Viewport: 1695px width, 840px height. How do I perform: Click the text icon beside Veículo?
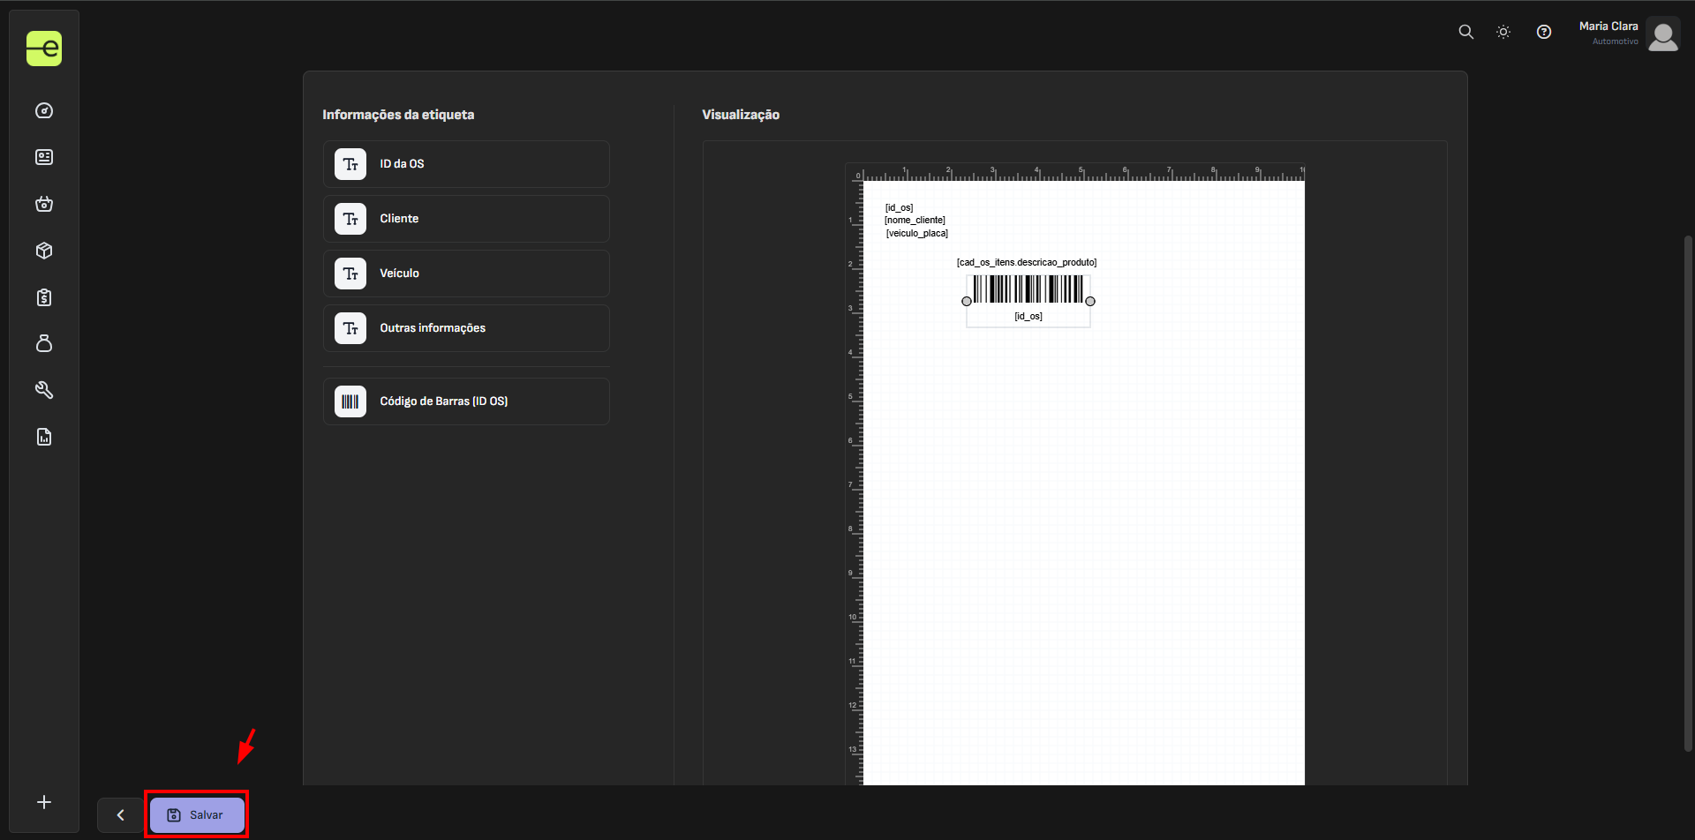pyautogui.click(x=350, y=274)
